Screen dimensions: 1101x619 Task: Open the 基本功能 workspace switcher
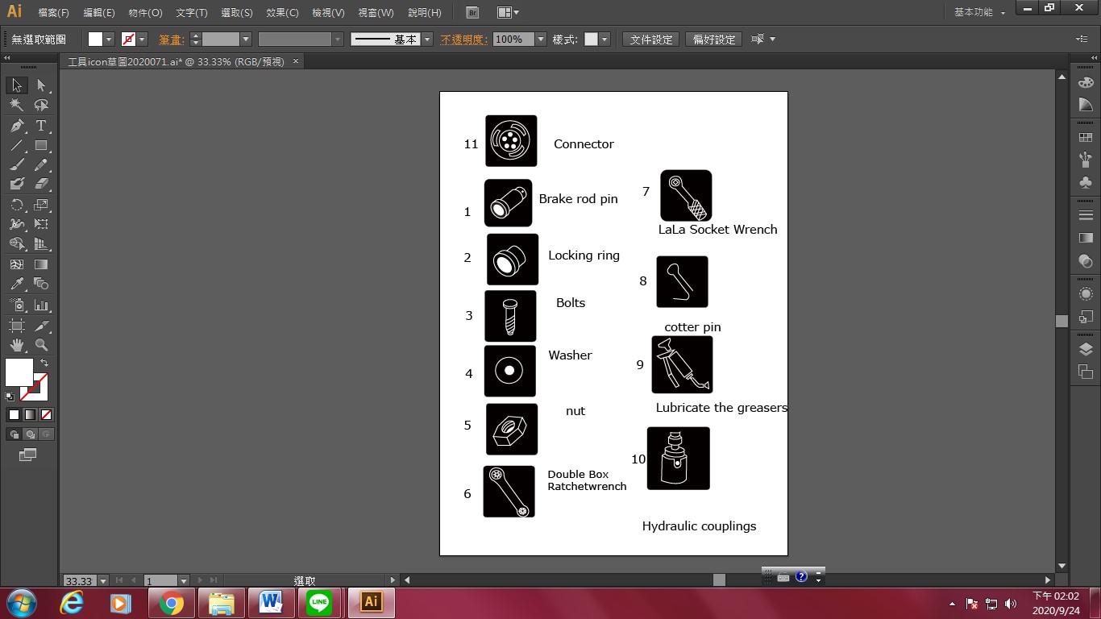click(x=978, y=13)
